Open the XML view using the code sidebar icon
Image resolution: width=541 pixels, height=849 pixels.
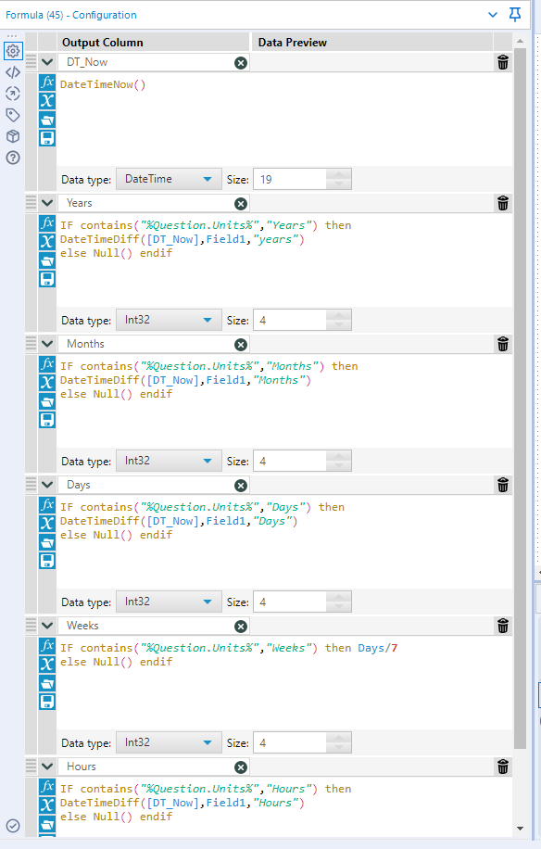tap(12, 72)
